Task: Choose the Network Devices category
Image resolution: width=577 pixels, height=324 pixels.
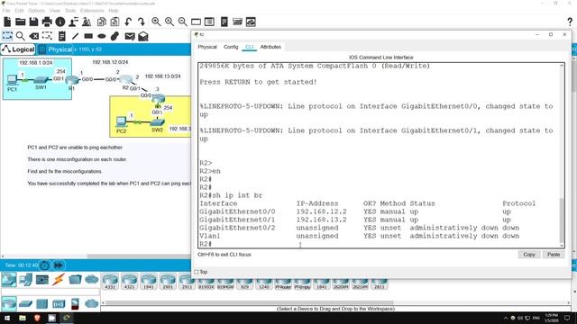Action: 9,280
